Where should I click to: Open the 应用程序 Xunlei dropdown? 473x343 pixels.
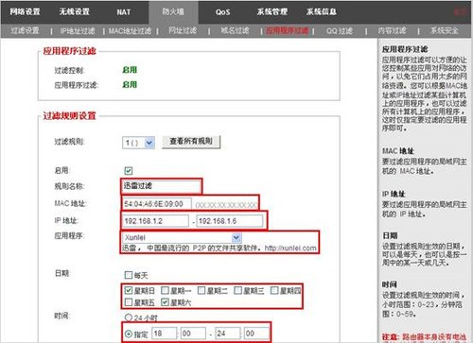point(182,237)
